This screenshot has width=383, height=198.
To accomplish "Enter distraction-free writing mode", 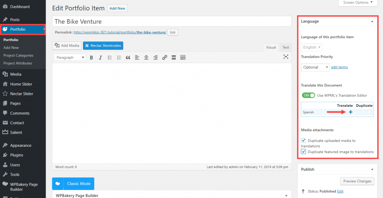I will click(286, 56).
